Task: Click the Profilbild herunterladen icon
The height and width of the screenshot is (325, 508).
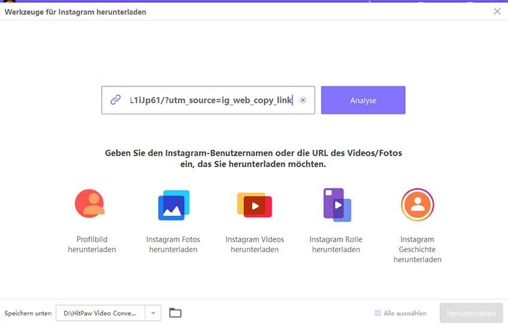Action: point(90,204)
